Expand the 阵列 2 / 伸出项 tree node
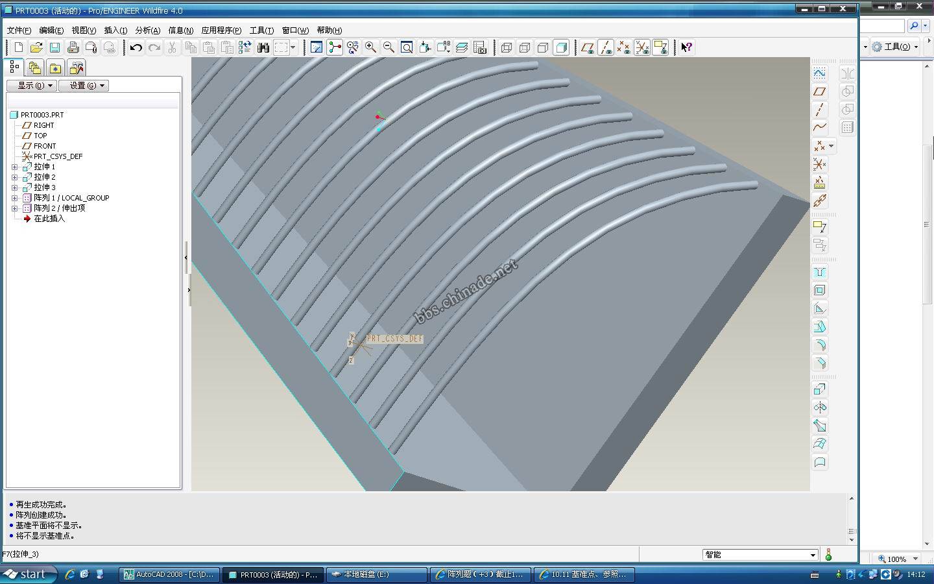Viewport: 934px width, 584px height. point(14,208)
